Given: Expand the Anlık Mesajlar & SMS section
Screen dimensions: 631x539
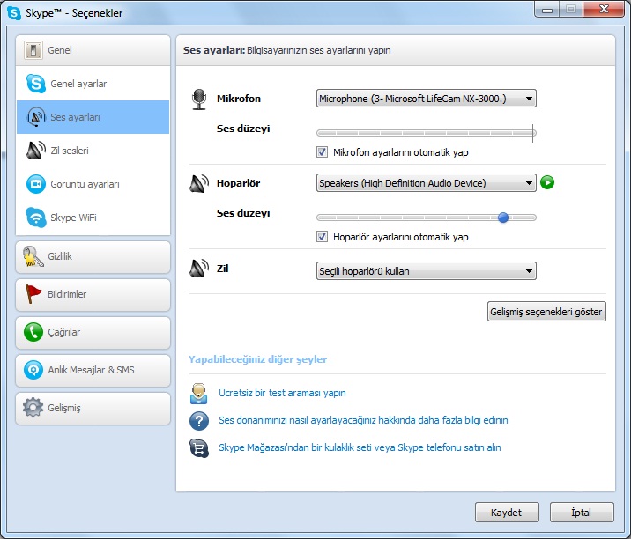Looking at the screenshot, I should point(93,371).
